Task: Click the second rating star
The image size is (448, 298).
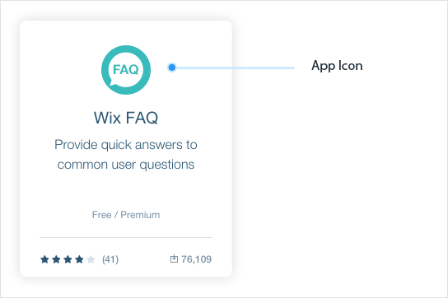Action: point(56,259)
